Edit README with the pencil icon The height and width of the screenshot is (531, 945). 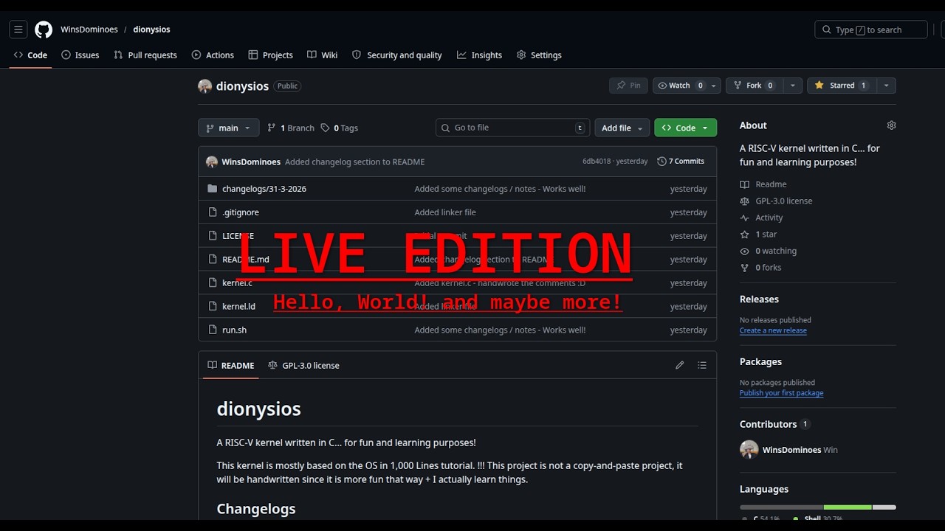[680, 366]
